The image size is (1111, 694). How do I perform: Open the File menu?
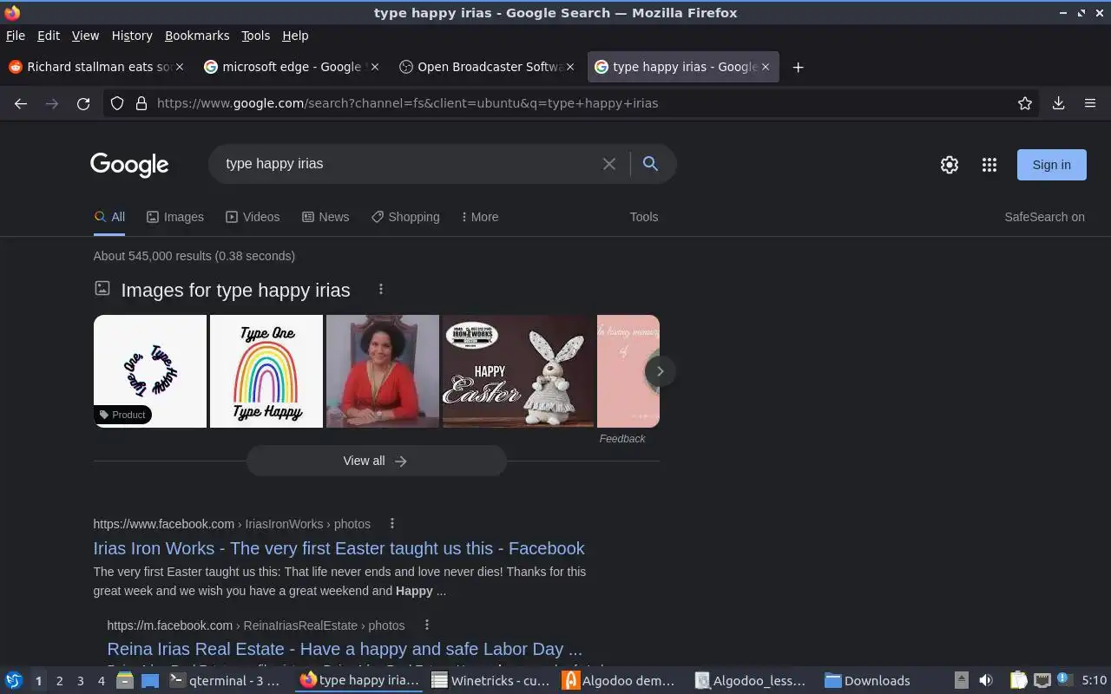tap(16, 36)
